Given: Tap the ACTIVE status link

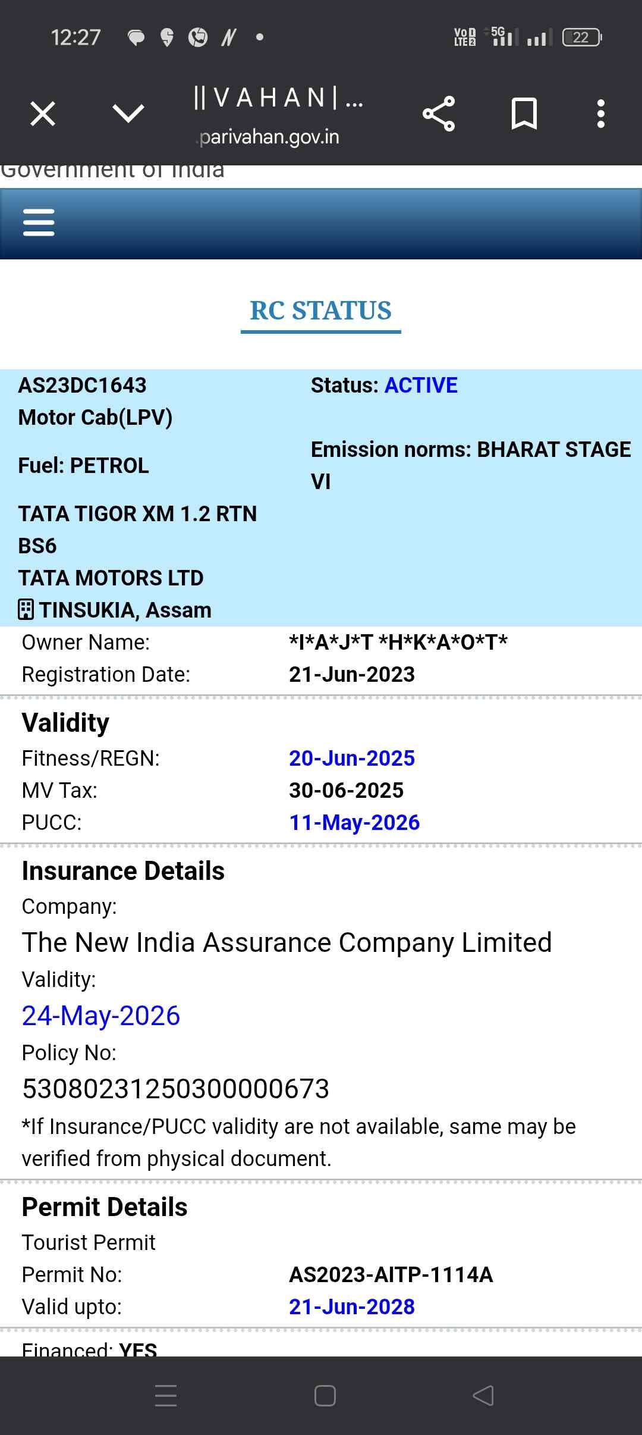Looking at the screenshot, I should pos(421,386).
